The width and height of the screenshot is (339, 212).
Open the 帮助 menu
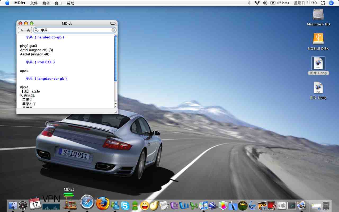tap(70, 3)
